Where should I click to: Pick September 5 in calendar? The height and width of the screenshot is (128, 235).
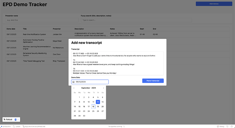98,97
